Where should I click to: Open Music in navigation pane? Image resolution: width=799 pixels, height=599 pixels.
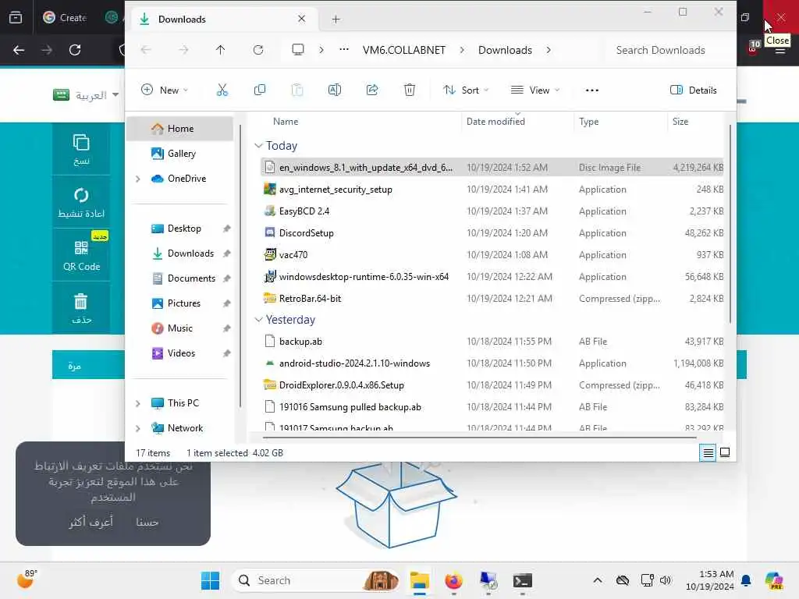point(180,328)
